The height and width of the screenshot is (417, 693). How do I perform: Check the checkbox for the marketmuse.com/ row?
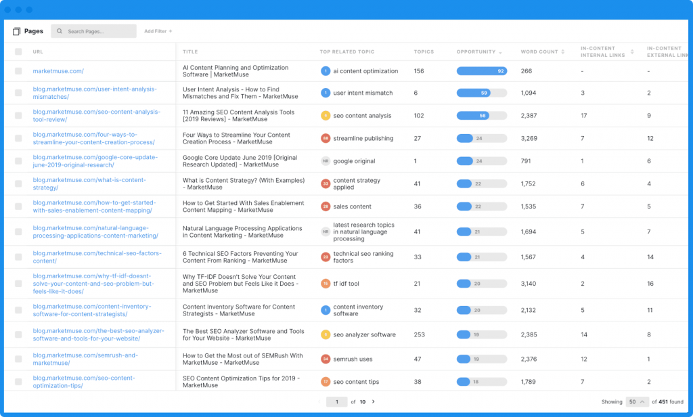18,70
